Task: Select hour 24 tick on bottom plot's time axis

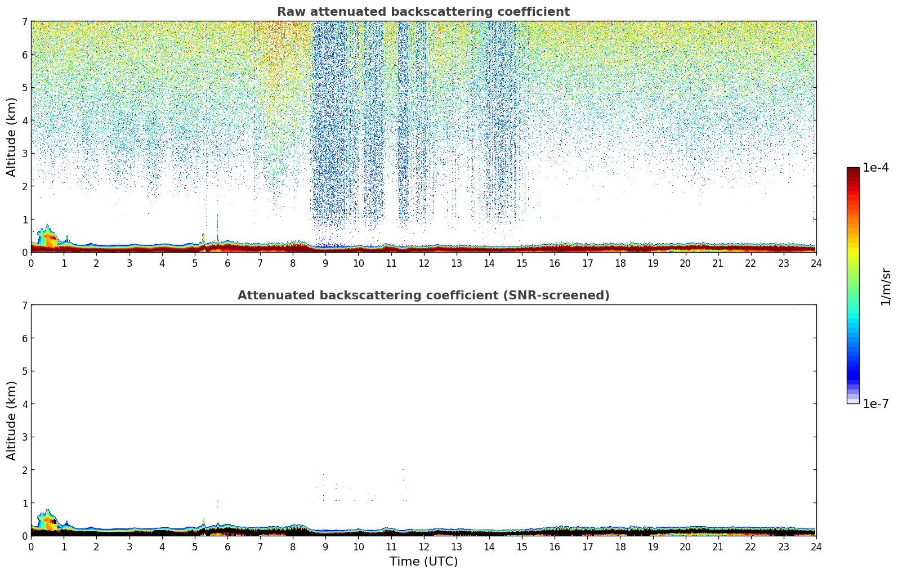Action: click(x=816, y=546)
